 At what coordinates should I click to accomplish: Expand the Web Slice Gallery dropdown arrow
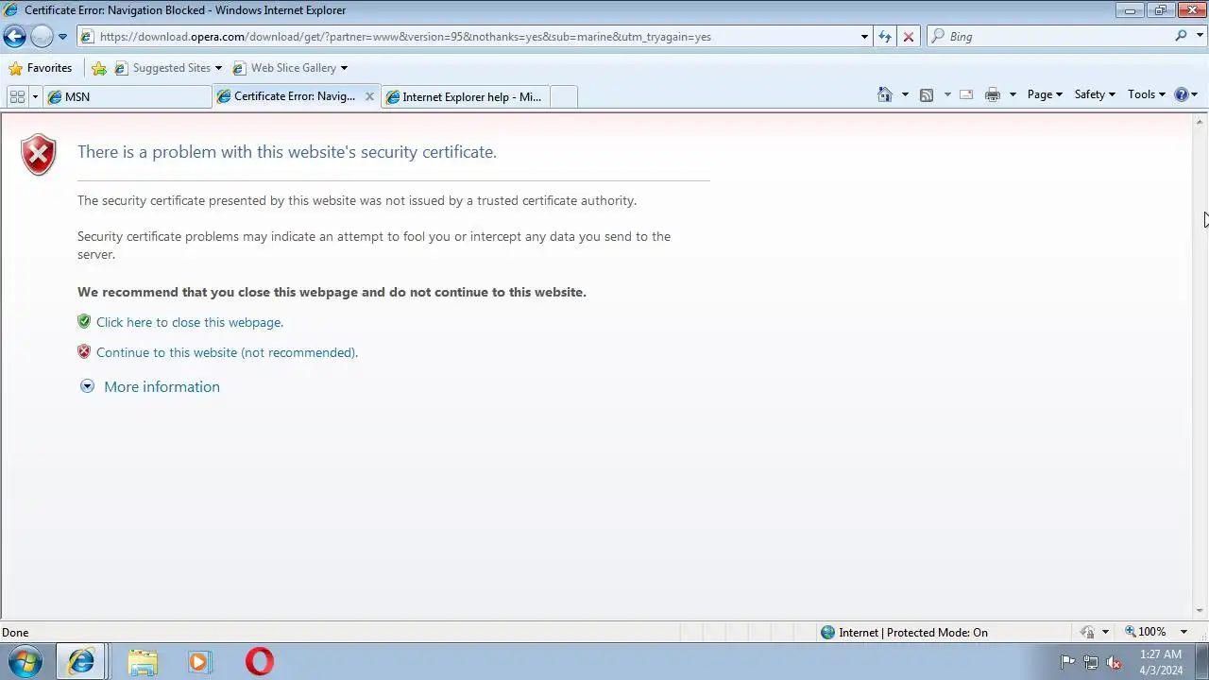pos(344,68)
